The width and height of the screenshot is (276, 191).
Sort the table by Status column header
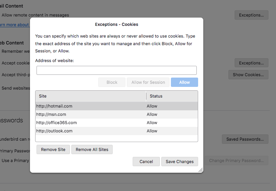pos(172,96)
